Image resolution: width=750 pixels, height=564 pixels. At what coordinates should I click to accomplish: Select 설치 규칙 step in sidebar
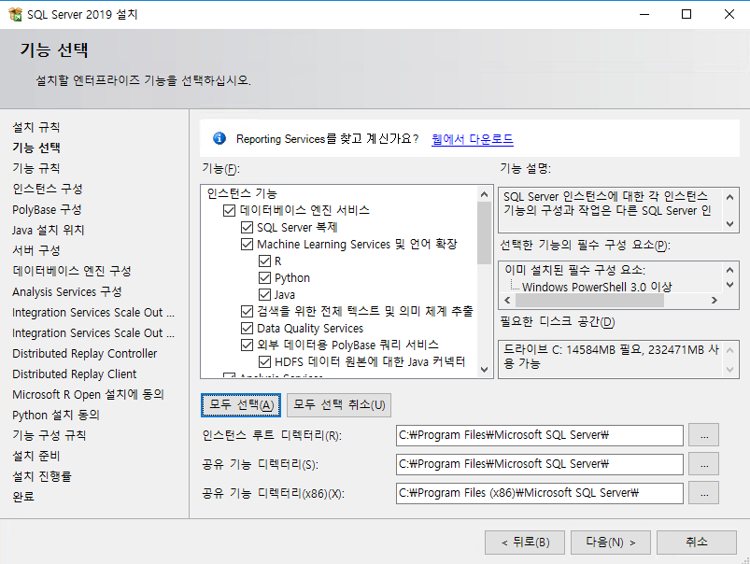click(35, 127)
